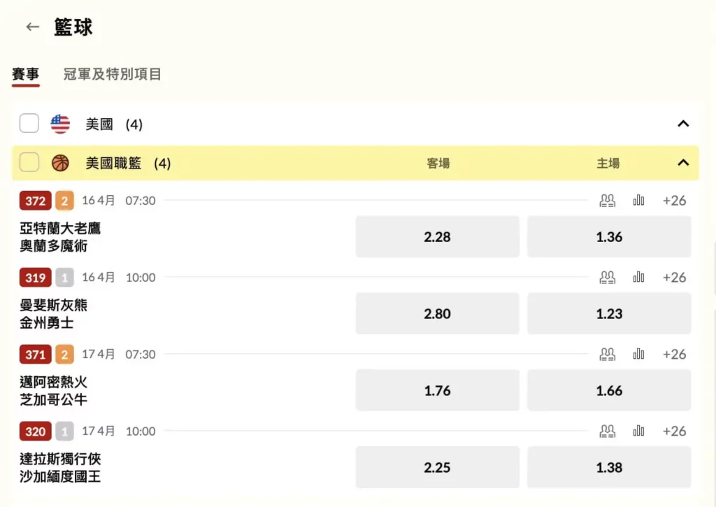716x507 pixels.
Task: Collapse the 美國 section chevron
Action: [x=683, y=124]
